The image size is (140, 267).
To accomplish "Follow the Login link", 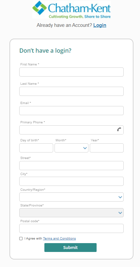I will click(100, 25).
